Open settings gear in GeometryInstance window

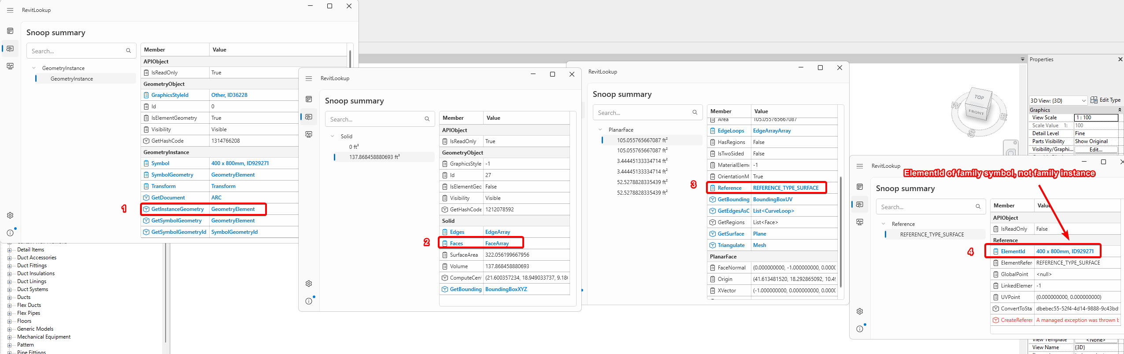point(10,215)
